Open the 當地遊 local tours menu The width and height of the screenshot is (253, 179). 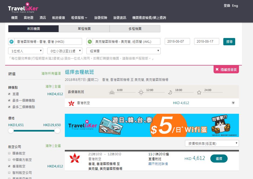pos(29,18)
